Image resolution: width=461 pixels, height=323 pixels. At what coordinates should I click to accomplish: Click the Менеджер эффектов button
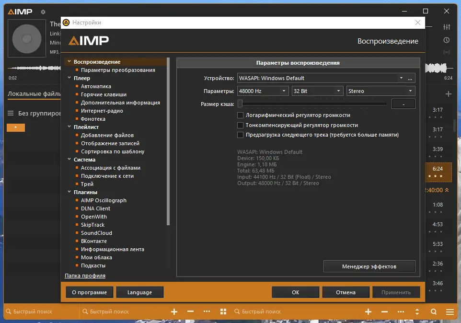[x=369, y=266]
